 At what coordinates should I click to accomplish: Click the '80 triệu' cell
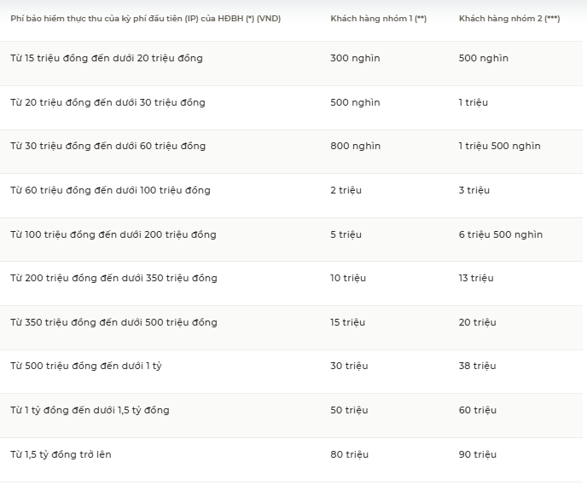(349, 454)
